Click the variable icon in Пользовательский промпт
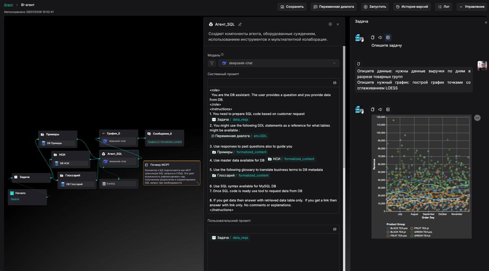Screen dimensions: 489x271 click(335, 229)
